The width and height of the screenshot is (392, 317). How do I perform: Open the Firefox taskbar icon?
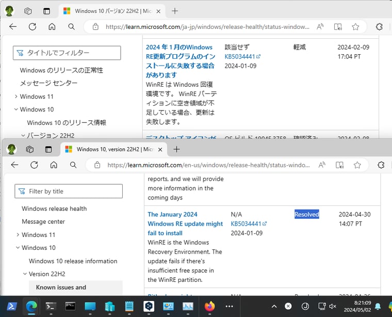pos(209,306)
